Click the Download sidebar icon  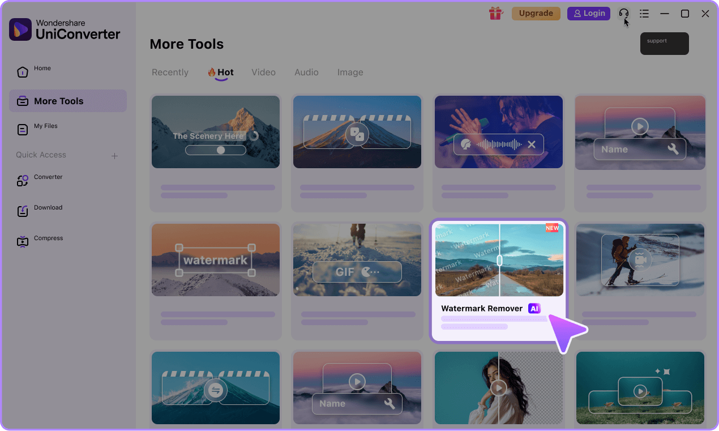coord(23,211)
